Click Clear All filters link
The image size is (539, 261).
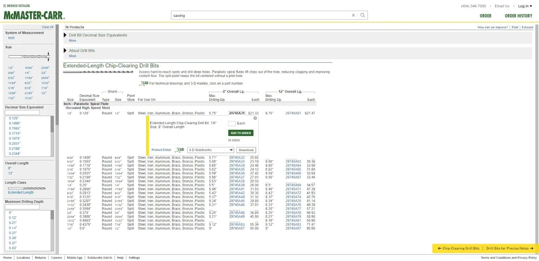point(48,27)
